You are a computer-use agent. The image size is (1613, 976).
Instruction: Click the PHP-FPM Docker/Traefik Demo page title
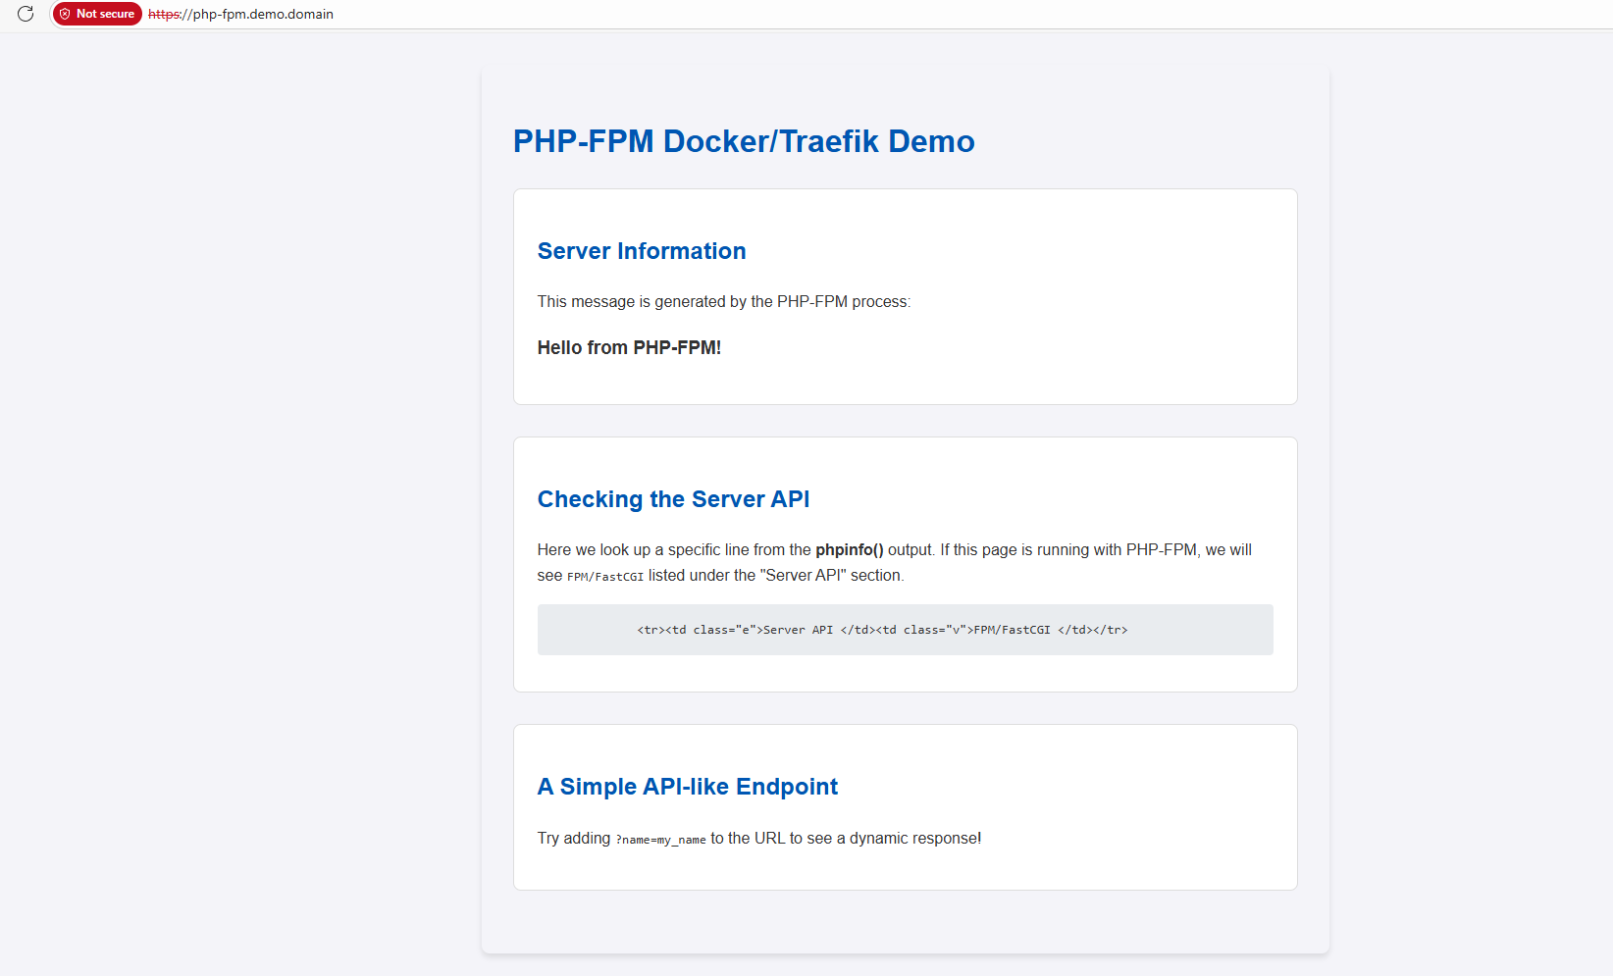pyautogui.click(x=744, y=141)
